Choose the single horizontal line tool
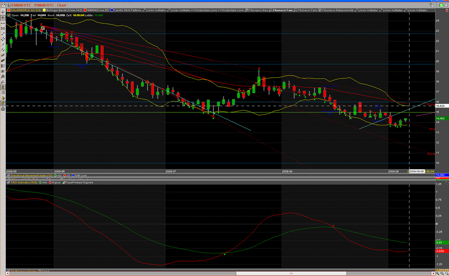Image resolution: width=449 pixels, height=276 pixels. click(3, 23)
